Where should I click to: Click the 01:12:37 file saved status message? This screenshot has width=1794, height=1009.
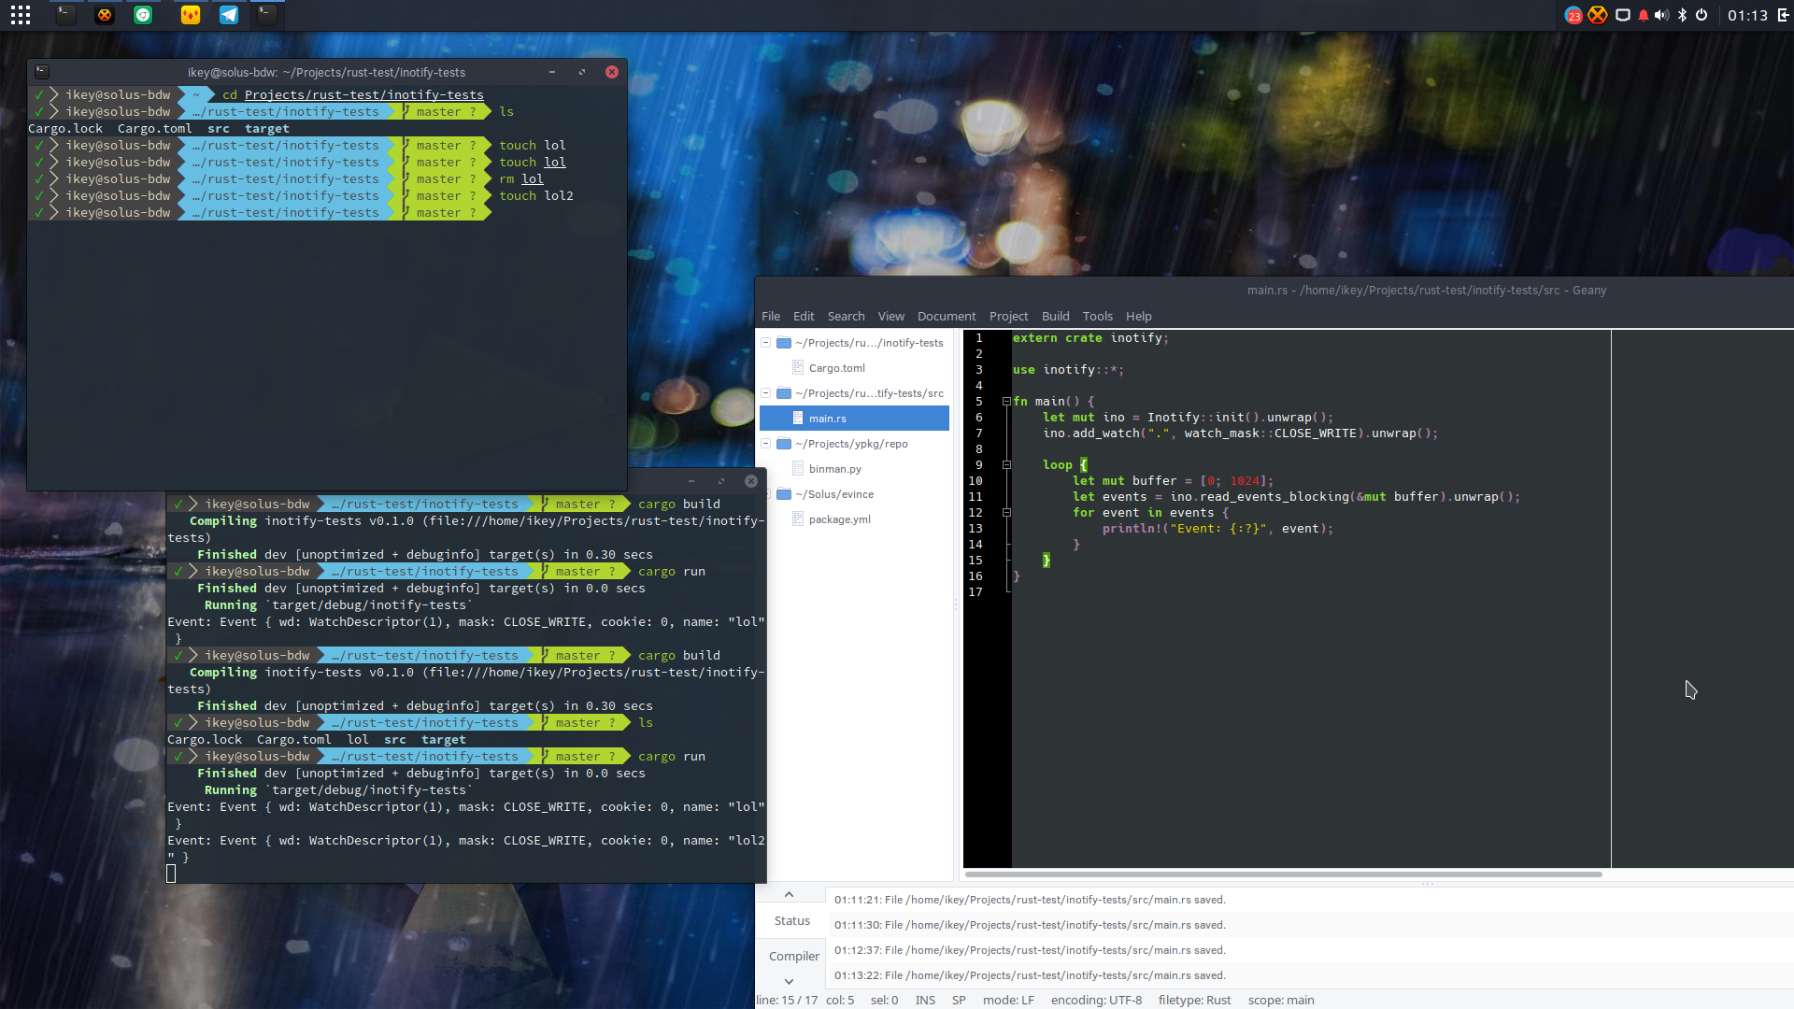tap(1030, 950)
